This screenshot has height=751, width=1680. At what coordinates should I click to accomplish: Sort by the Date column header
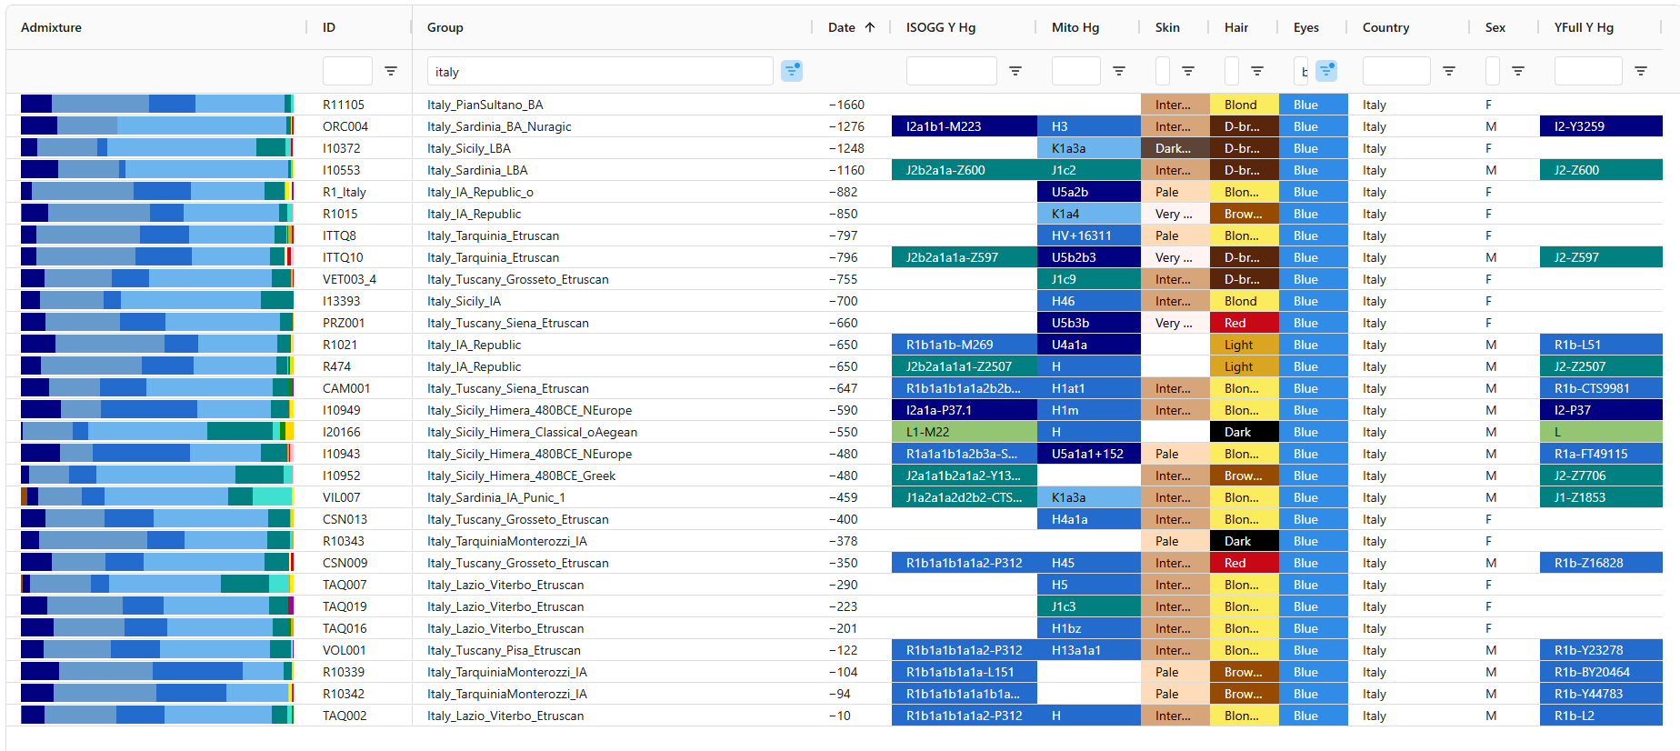(842, 27)
